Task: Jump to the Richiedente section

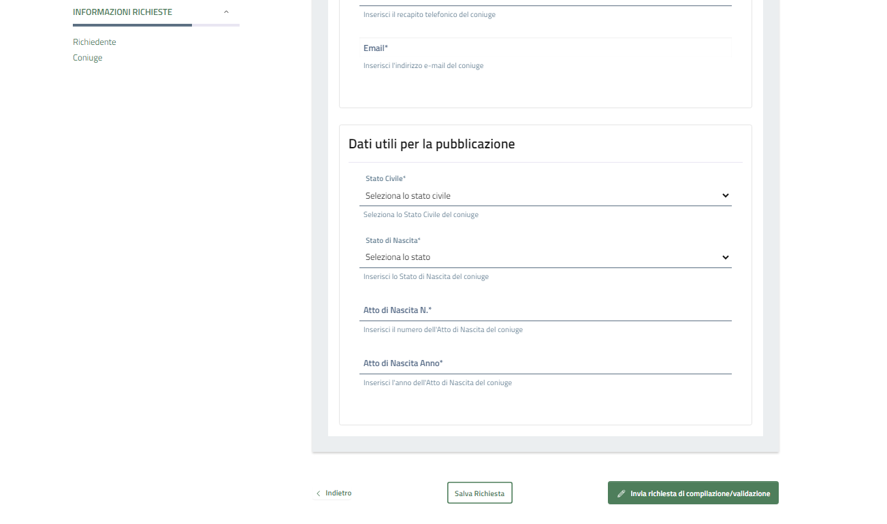Action: point(95,42)
